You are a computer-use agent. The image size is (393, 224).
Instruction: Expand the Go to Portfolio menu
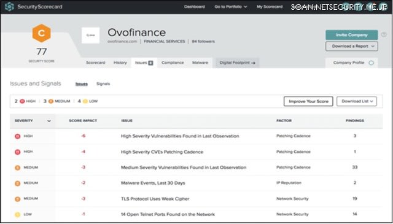point(231,7)
